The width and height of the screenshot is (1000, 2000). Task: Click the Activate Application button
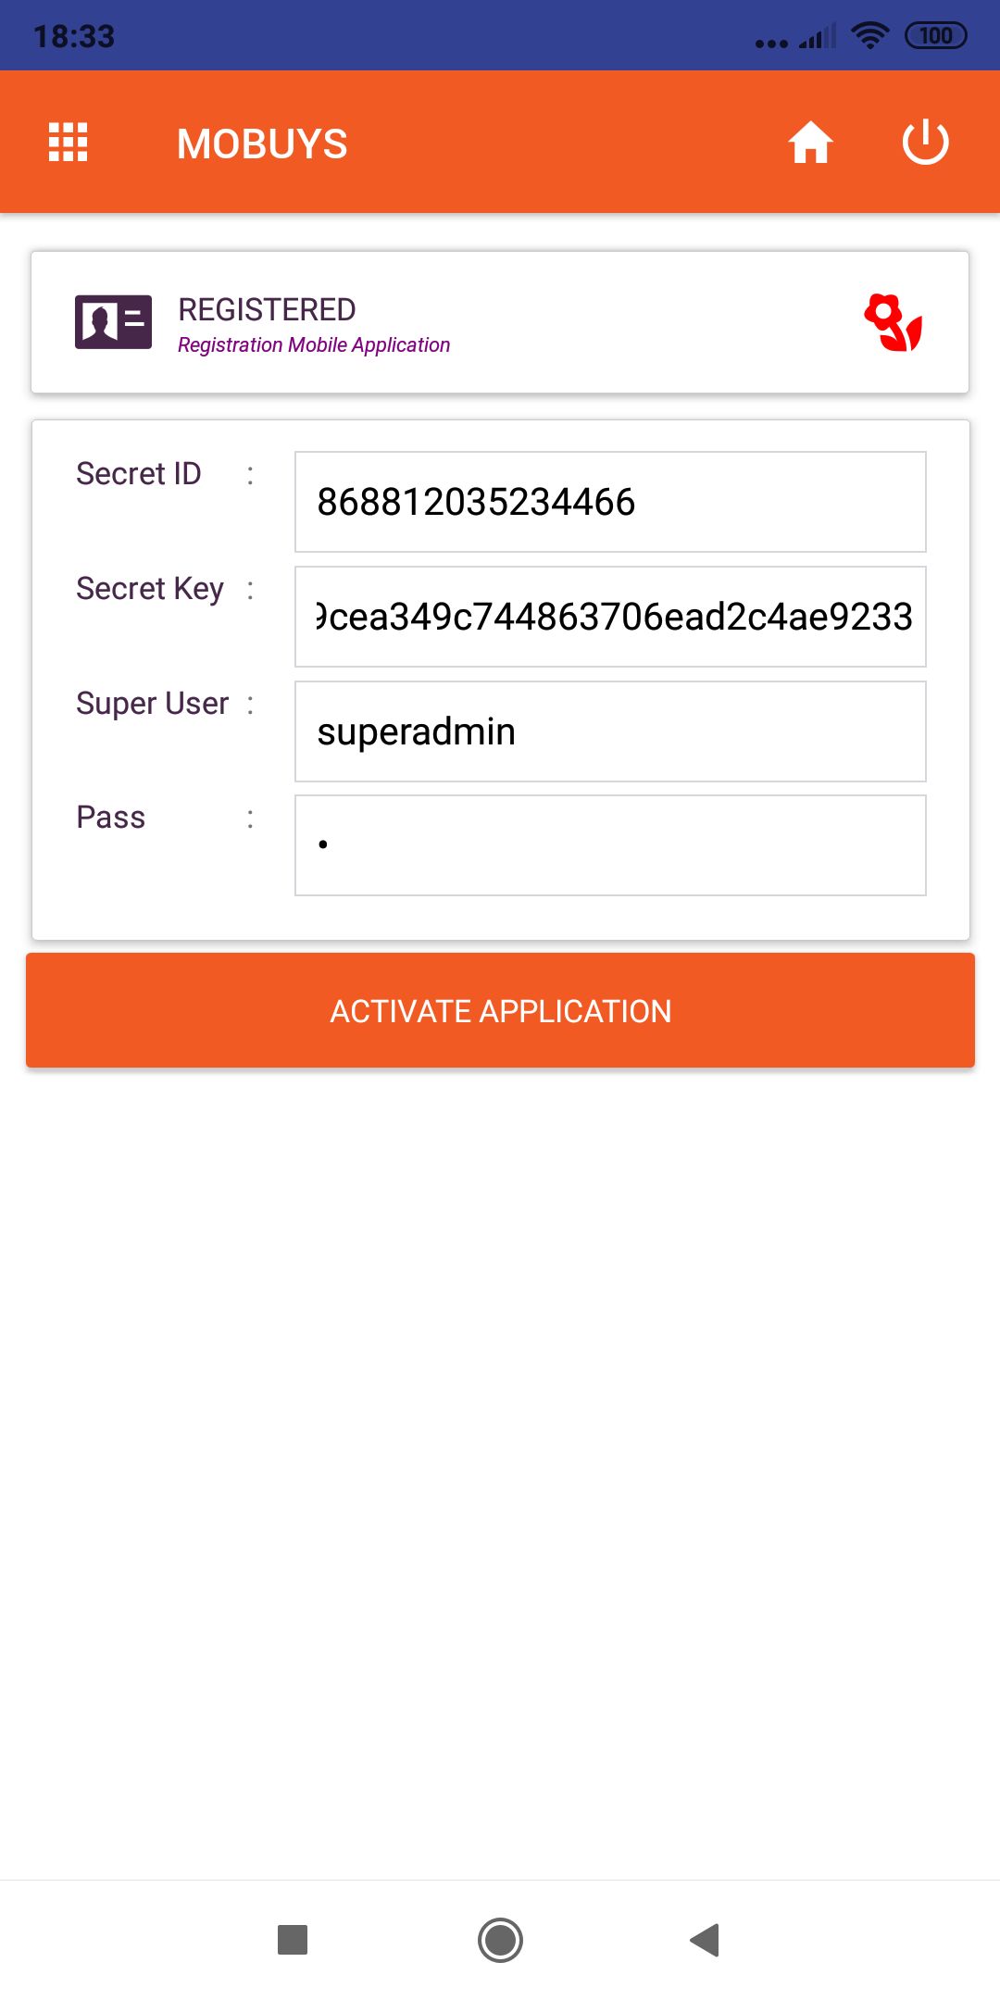click(500, 1010)
